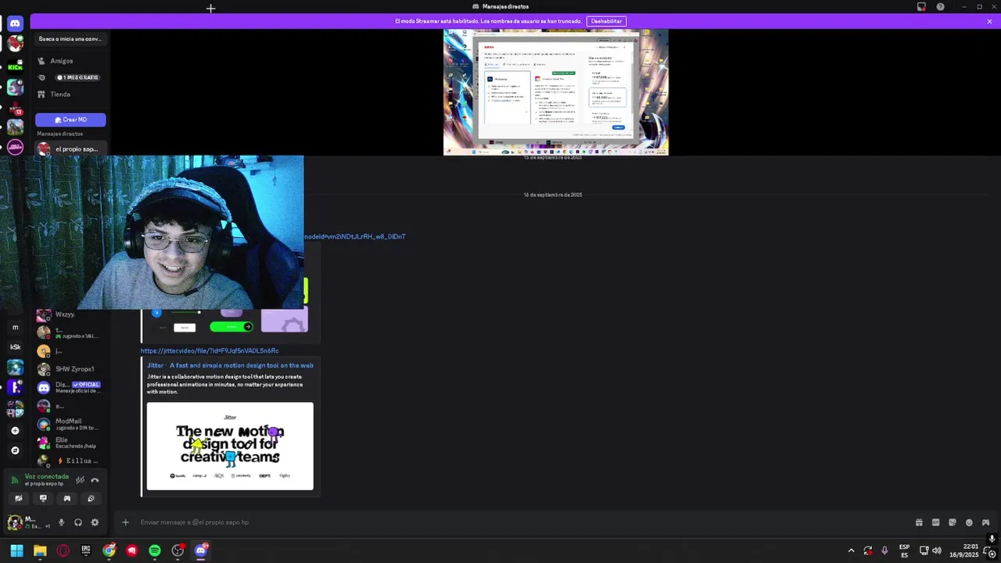
Task: Disconnect from voice call phone icon
Action: tap(95, 480)
